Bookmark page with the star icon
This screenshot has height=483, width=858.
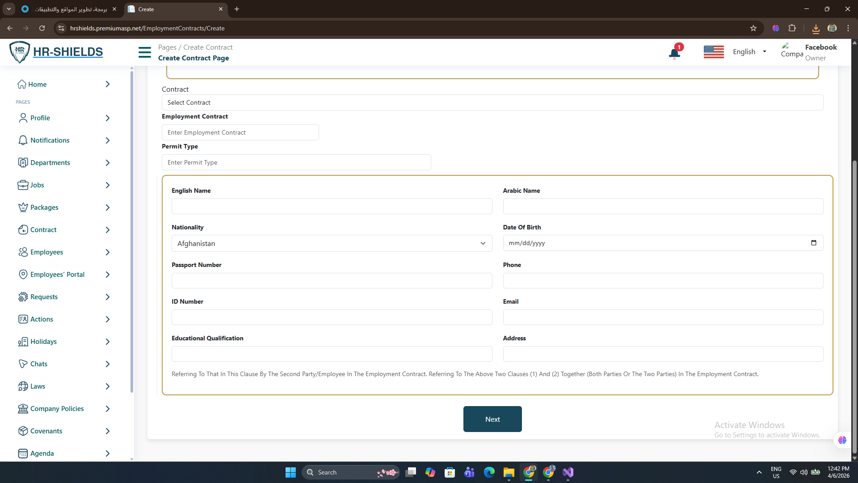tap(753, 28)
